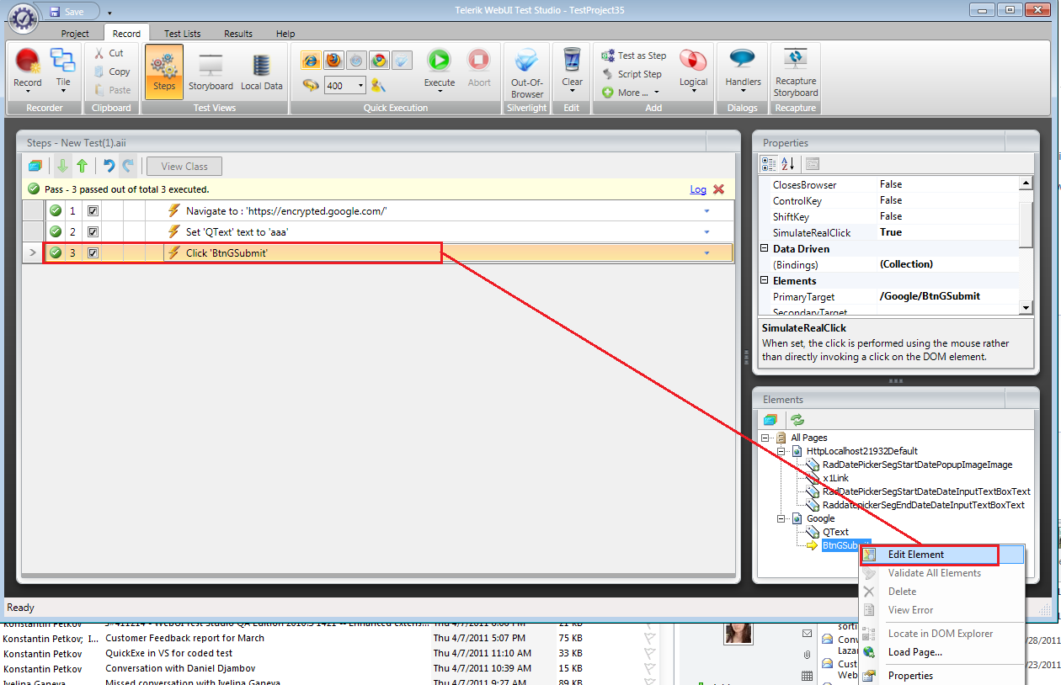1061x685 pixels.
Task: Click the Save button in title bar
Action: (x=67, y=12)
